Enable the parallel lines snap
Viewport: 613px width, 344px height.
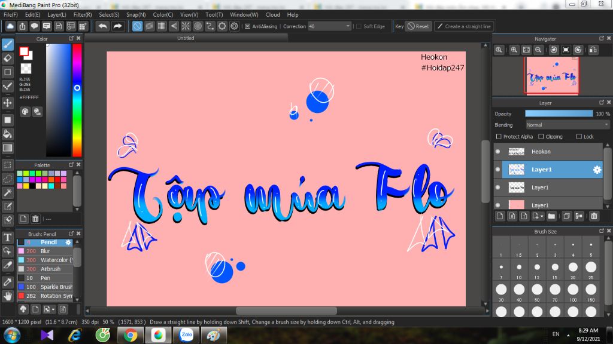point(149,26)
